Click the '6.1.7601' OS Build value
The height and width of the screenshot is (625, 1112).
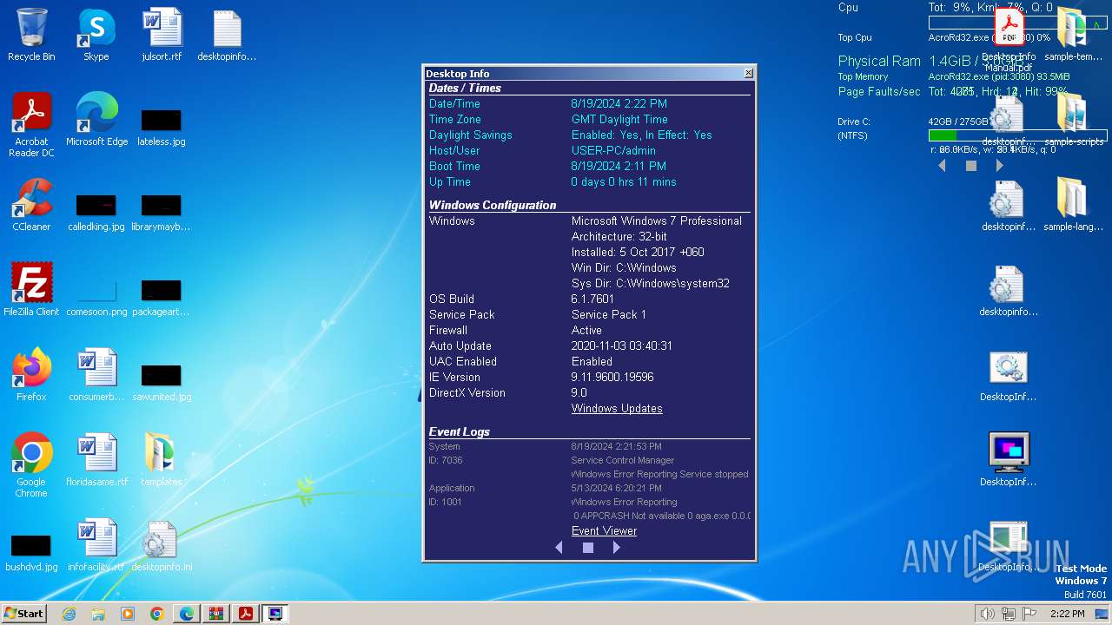(x=592, y=299)
